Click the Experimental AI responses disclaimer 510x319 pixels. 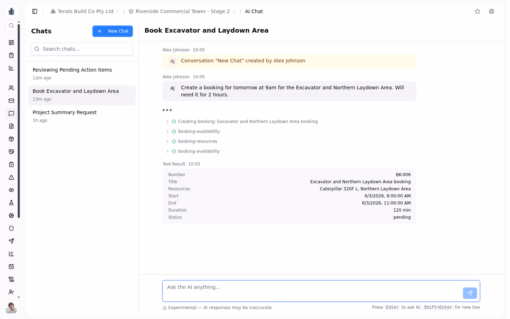pyautogui.click(x=218, y=308)
